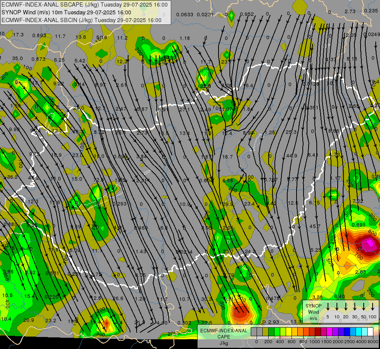Pick the bright green CAPE legend swatch
380x349 pixels.
coord(277,332)
